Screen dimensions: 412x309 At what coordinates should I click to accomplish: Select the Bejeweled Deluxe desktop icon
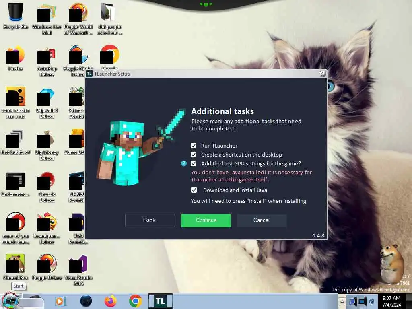point(47,103)
